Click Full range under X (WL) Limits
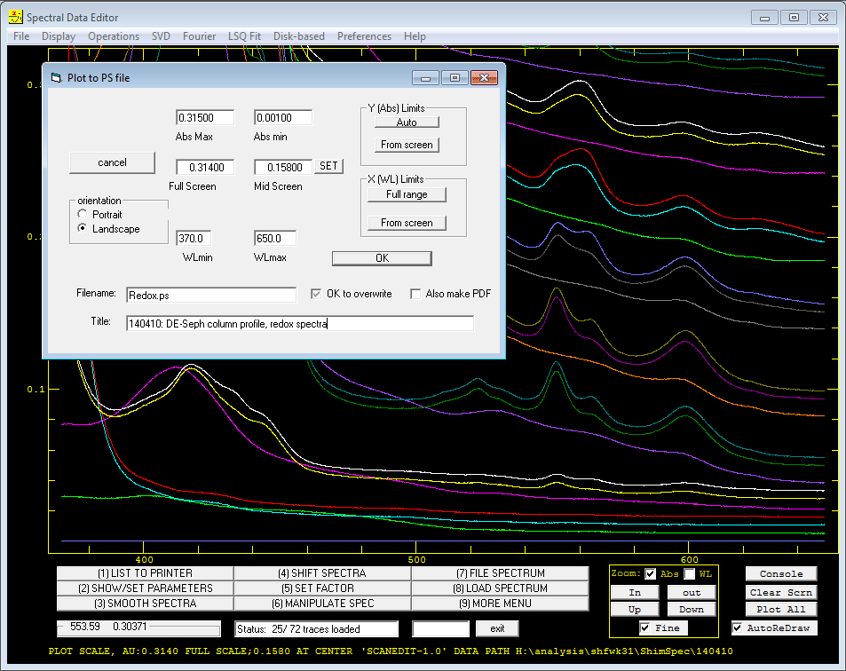The width and height of the screenshot is (846, 671). click(407, 194)
